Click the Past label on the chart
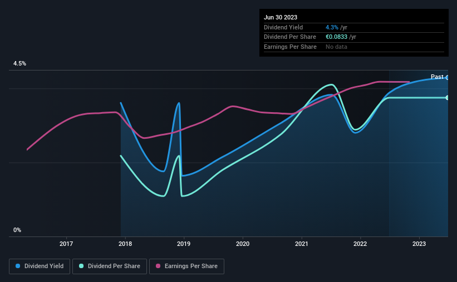457x282 pixels. click(x=437, y=77)
